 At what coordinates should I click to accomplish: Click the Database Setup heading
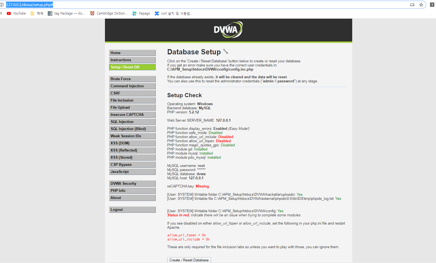(194, 52)
